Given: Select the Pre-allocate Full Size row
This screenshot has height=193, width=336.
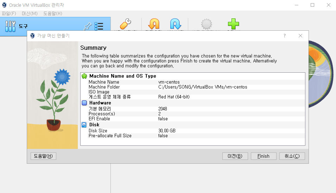Looking at the screenshot, I should coord(193,136).
